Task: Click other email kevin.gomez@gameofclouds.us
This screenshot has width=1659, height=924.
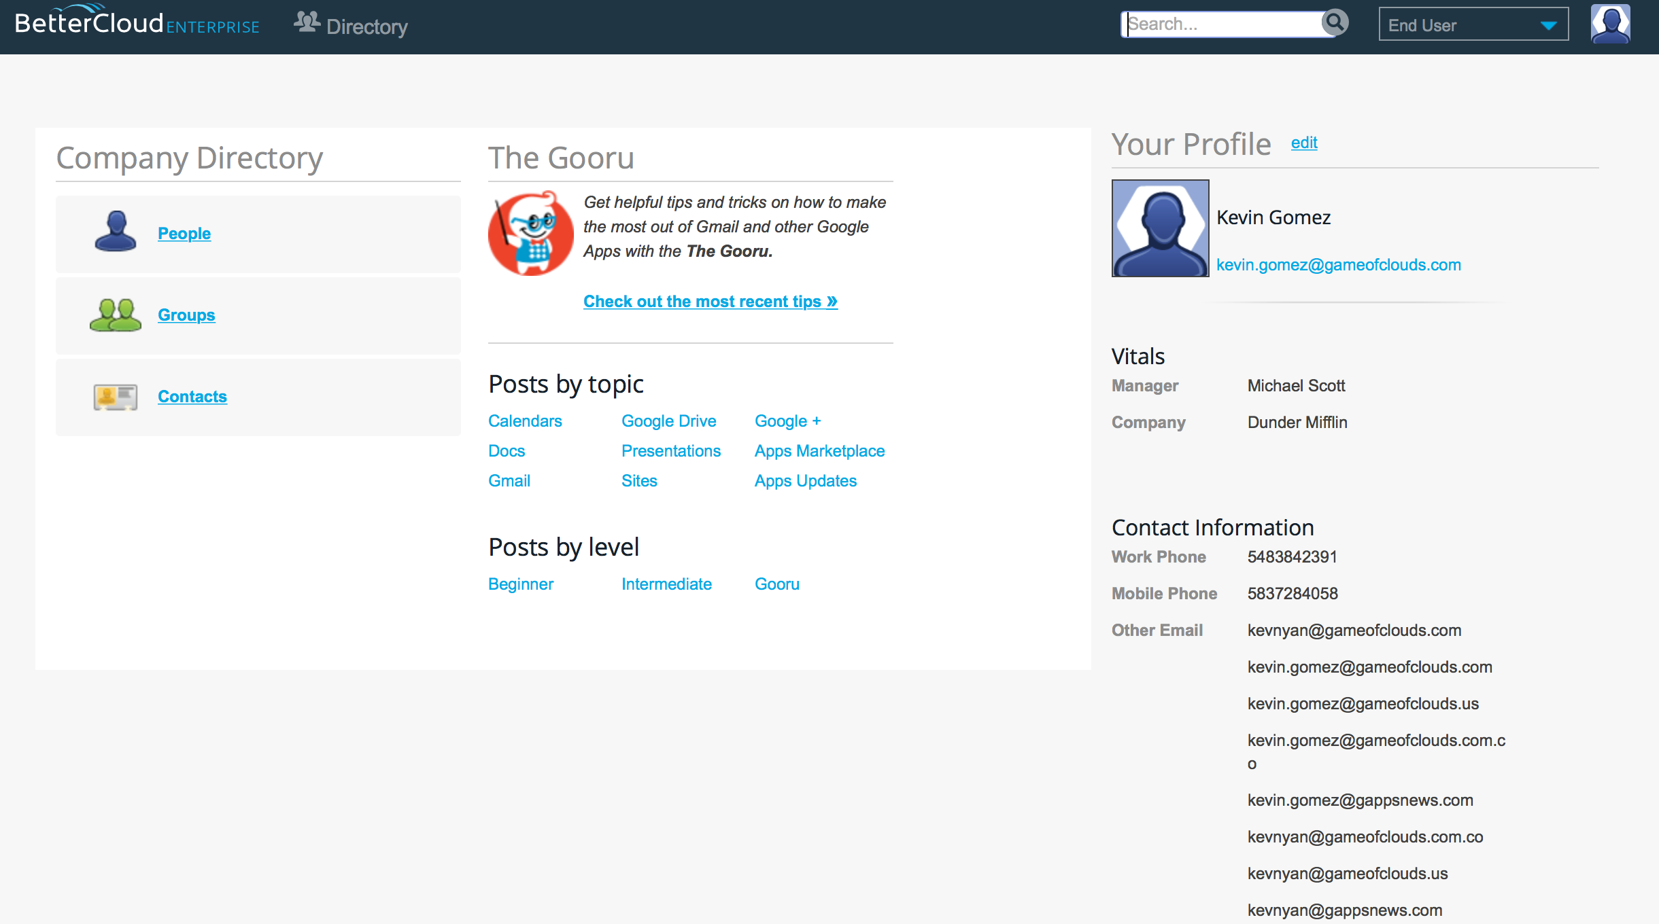Action: (x=1363, y=703)
